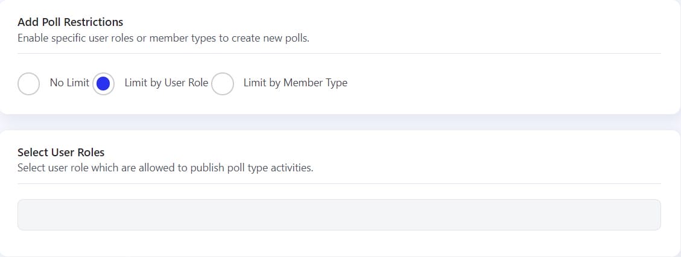Image resolution: width=681 pixels, height=257 pixels.
Task: Open the Select User Roles field
Action: (x=339, y=215)
